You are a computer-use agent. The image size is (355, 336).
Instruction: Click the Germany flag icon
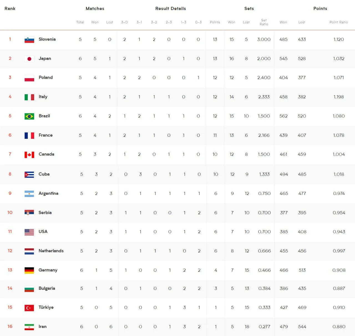click(x=29, y=270)
